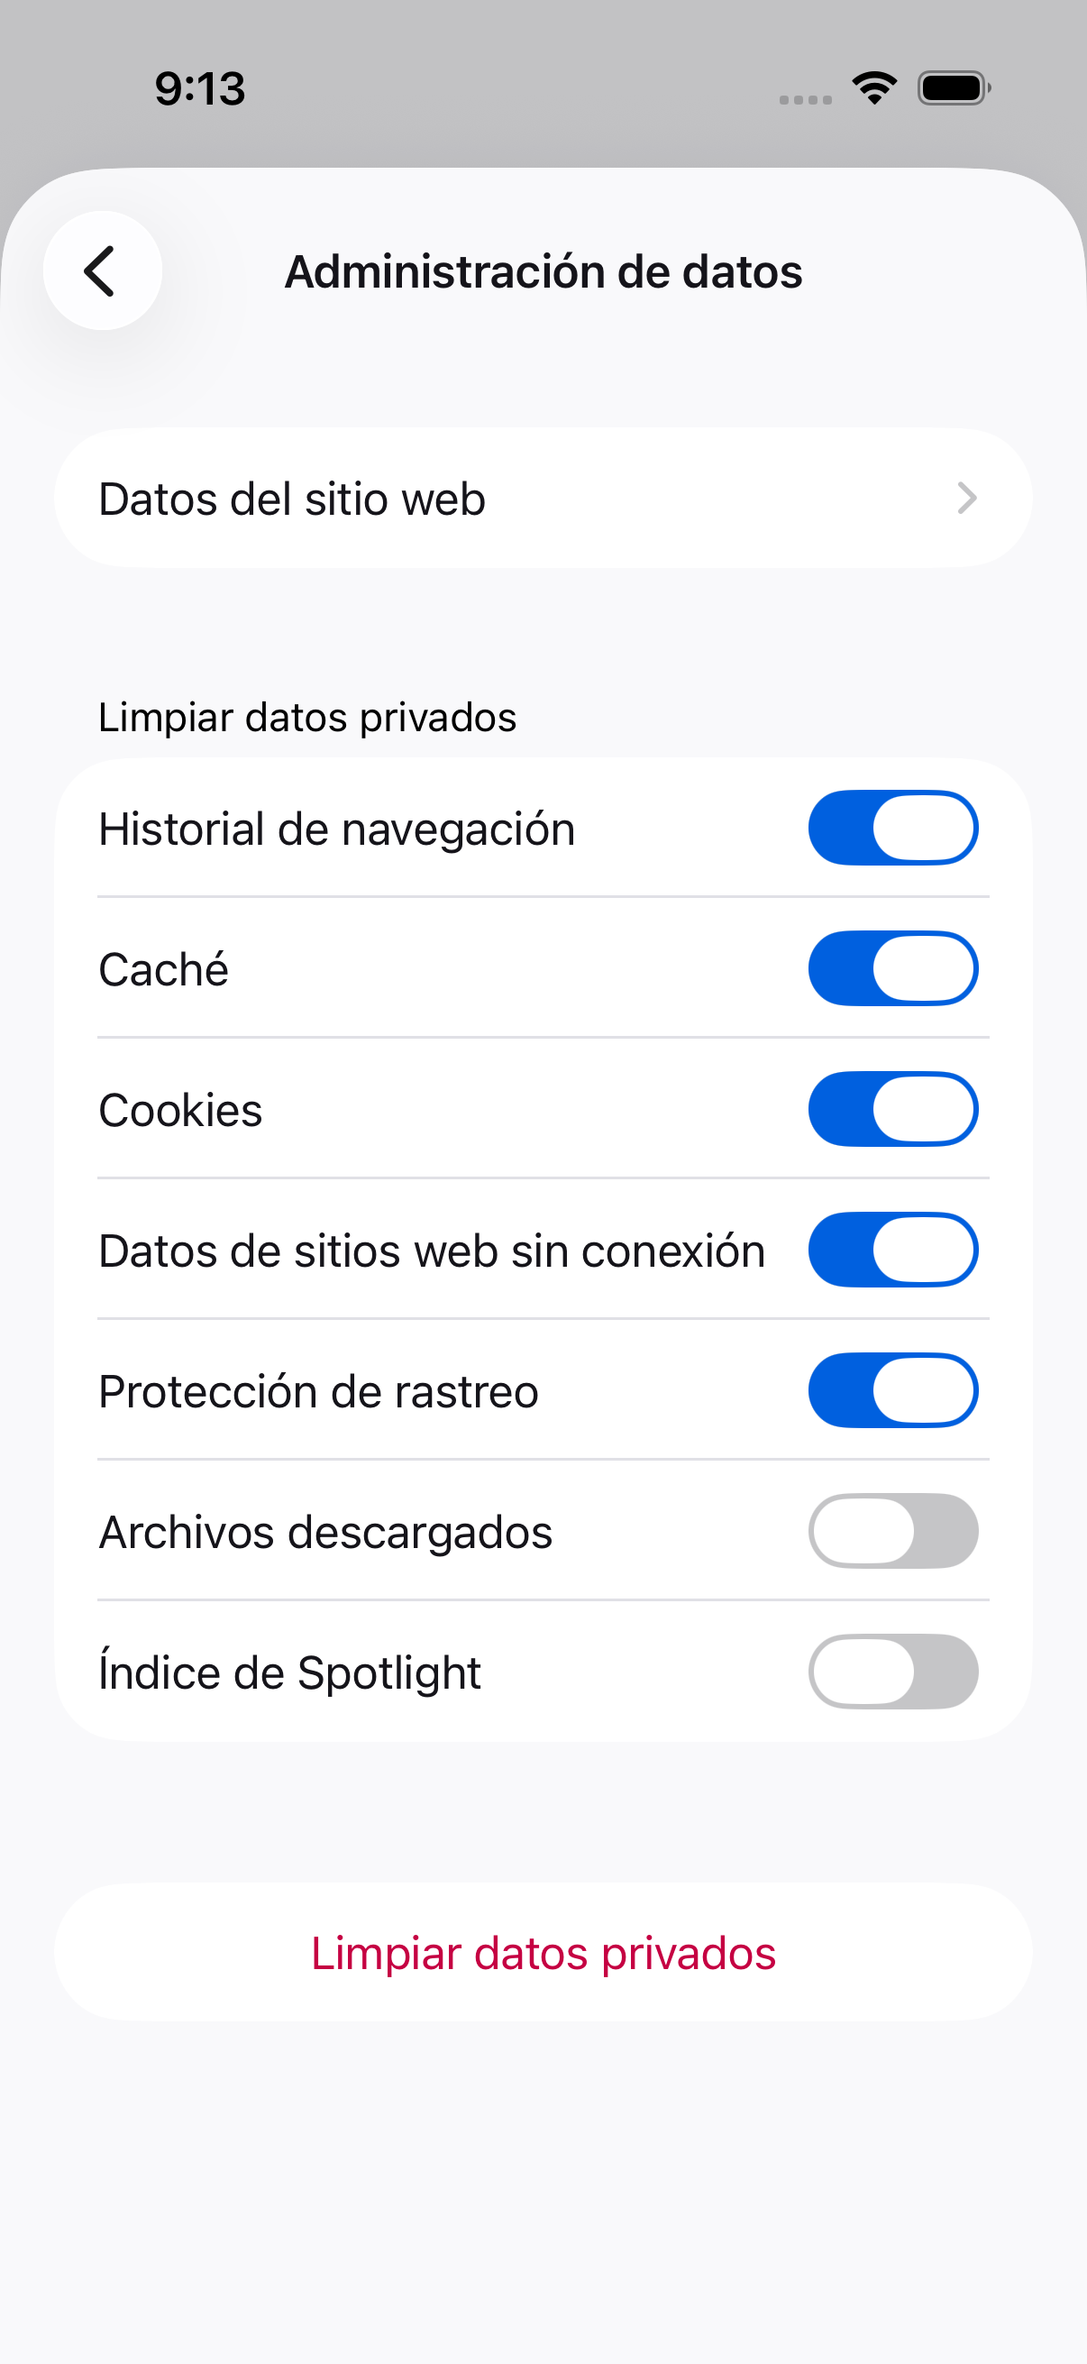Tap the Limpiar datos privados section header
The width and height of the screenshot is (1087, 2364).
[x=307, y=718]
